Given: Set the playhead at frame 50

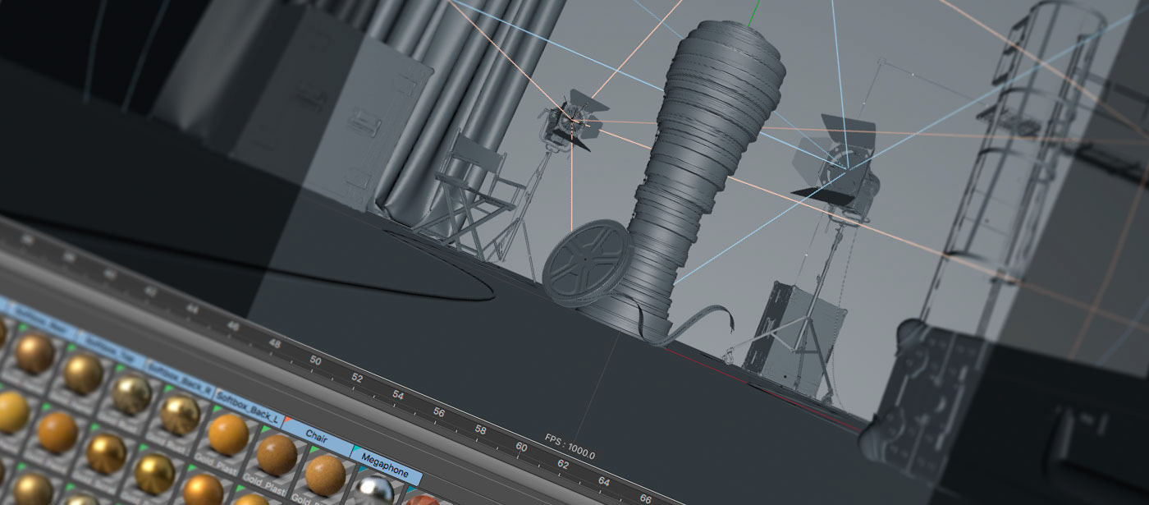Looking at the screenshot, I should (x=316, y=360).
